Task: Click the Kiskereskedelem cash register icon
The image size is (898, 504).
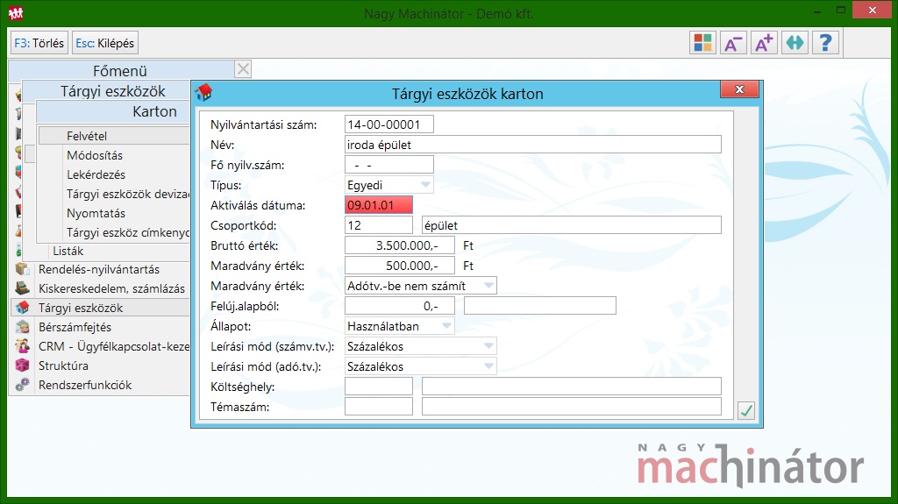Action: 22,288
